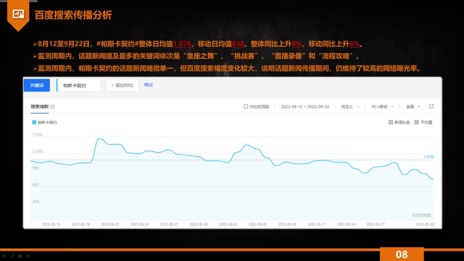
Task: Click the 2022-08-24 x-axis date
Action: [140, 225]
